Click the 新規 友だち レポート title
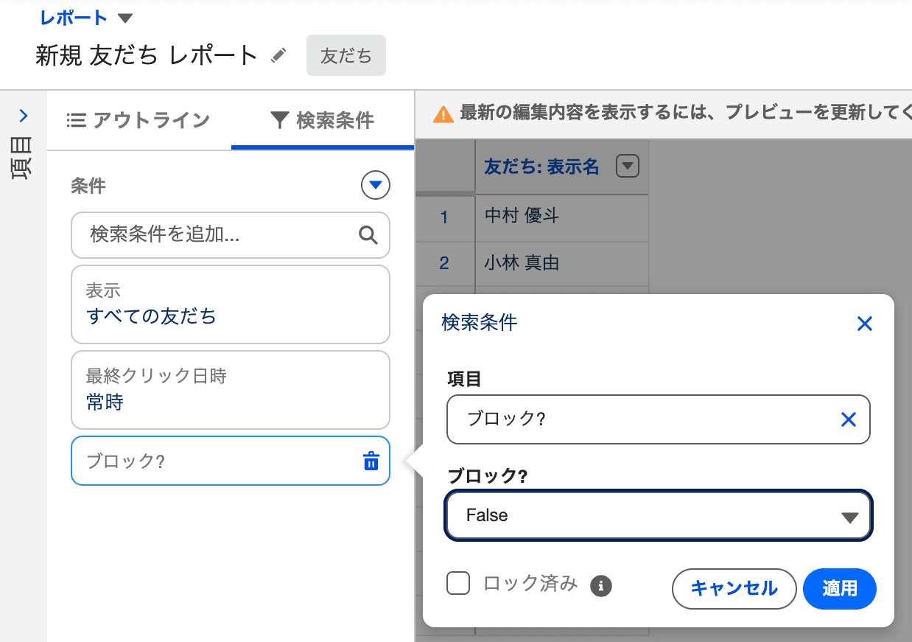This screenshot has width=912, height=642. click(147, 55)
